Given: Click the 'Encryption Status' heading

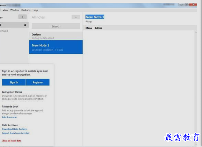Looking at the screenshot, I should [12, 92].
